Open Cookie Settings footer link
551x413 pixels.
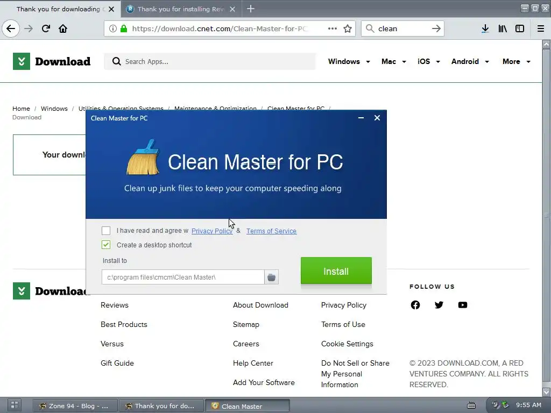click(347, 344)
